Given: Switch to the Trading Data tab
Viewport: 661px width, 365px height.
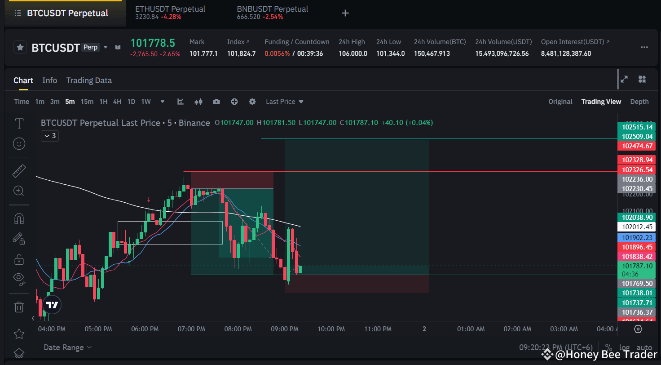Looking at the screenshot, I should (88, 80).
